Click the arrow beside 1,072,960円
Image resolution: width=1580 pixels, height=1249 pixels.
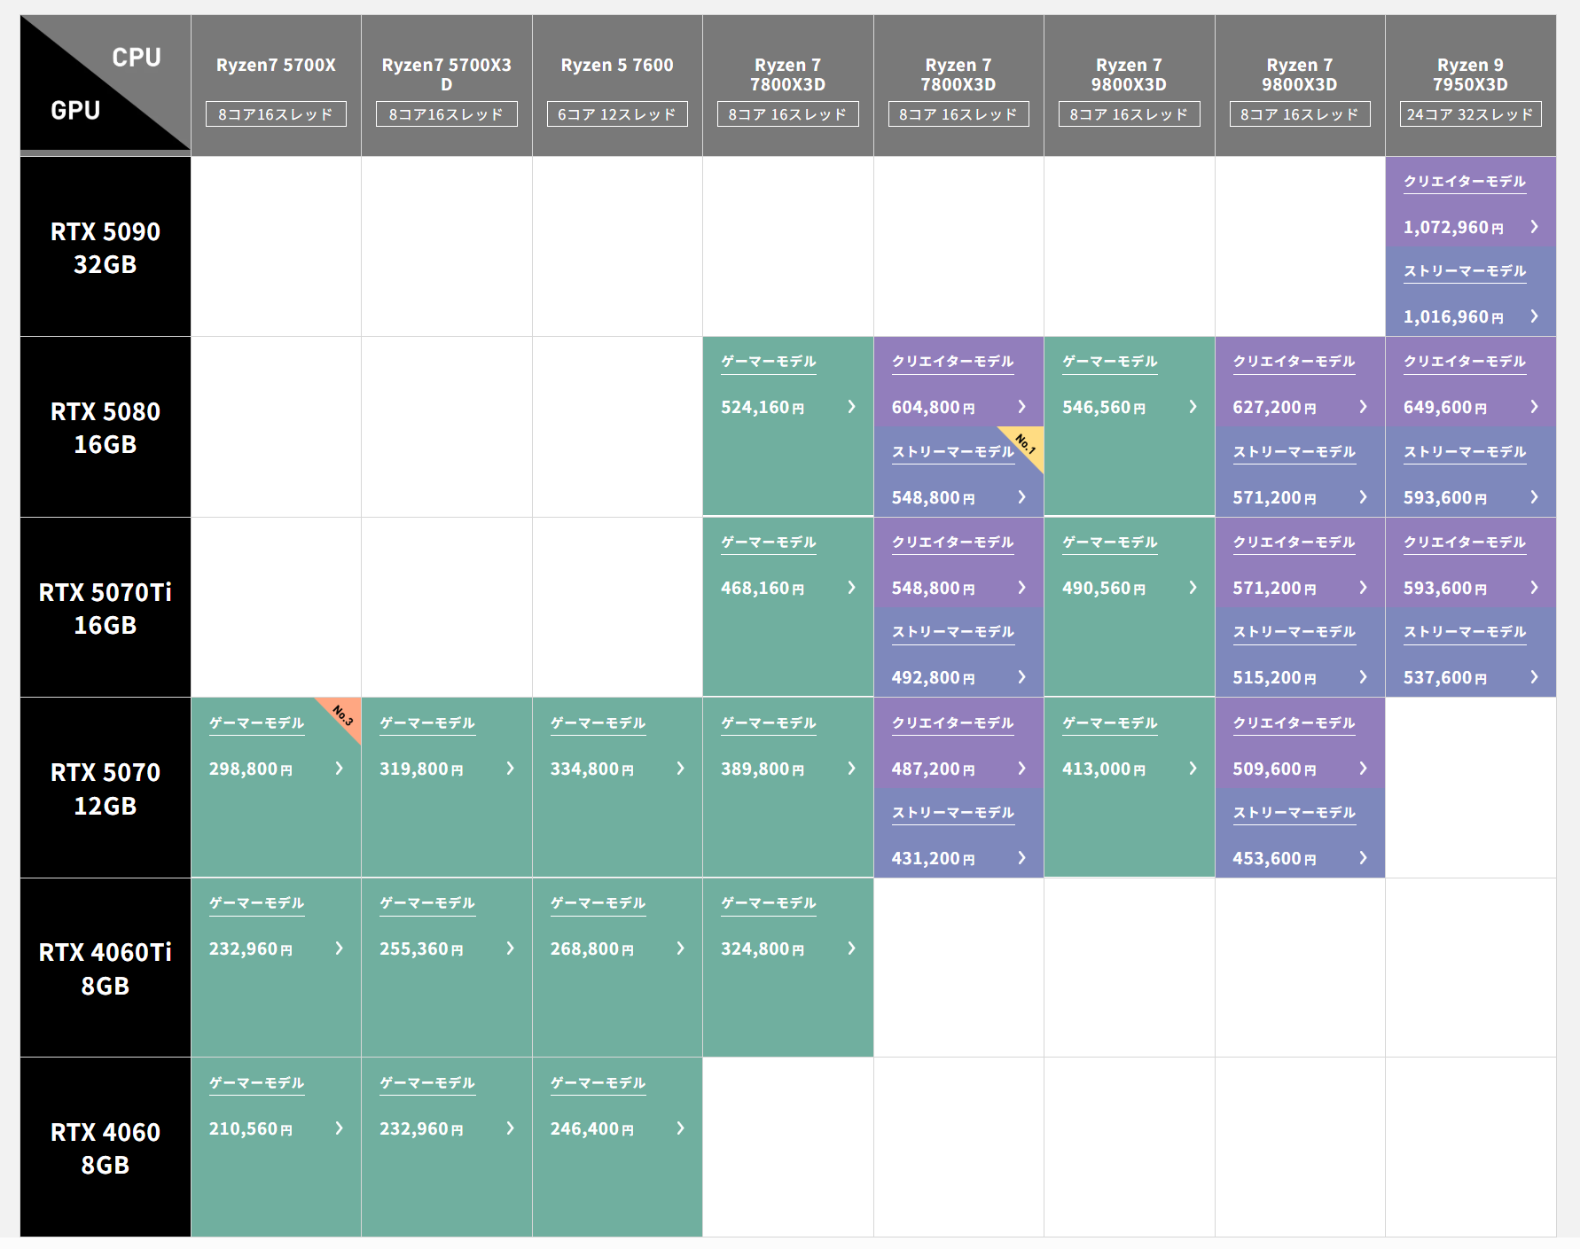coord(1534,227)
